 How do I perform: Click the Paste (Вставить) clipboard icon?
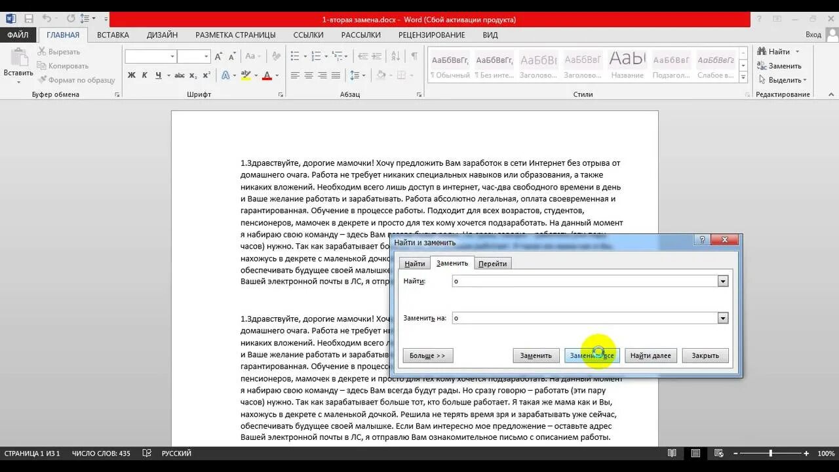click(18, 58)
